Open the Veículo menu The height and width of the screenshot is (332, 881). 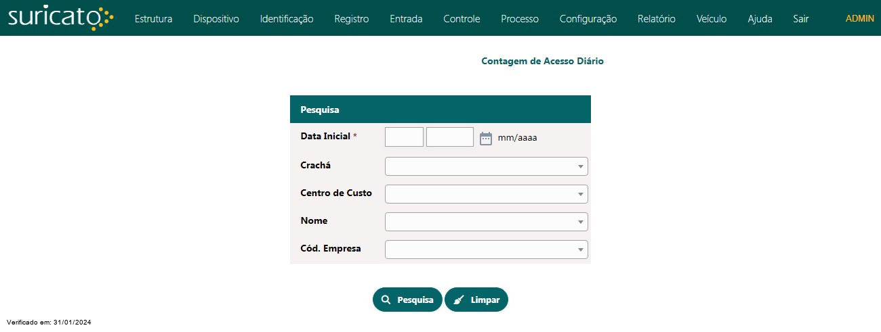tap(712, 19)
